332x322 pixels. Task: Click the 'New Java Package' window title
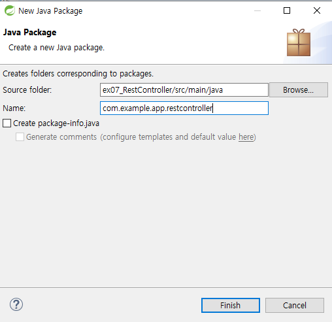click(50, 11)
